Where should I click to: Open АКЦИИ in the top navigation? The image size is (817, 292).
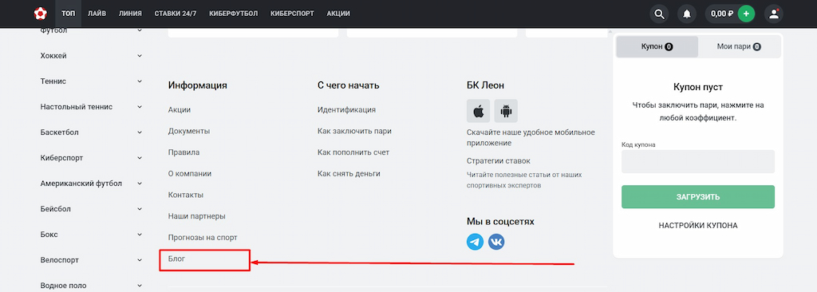pos(338,14)
